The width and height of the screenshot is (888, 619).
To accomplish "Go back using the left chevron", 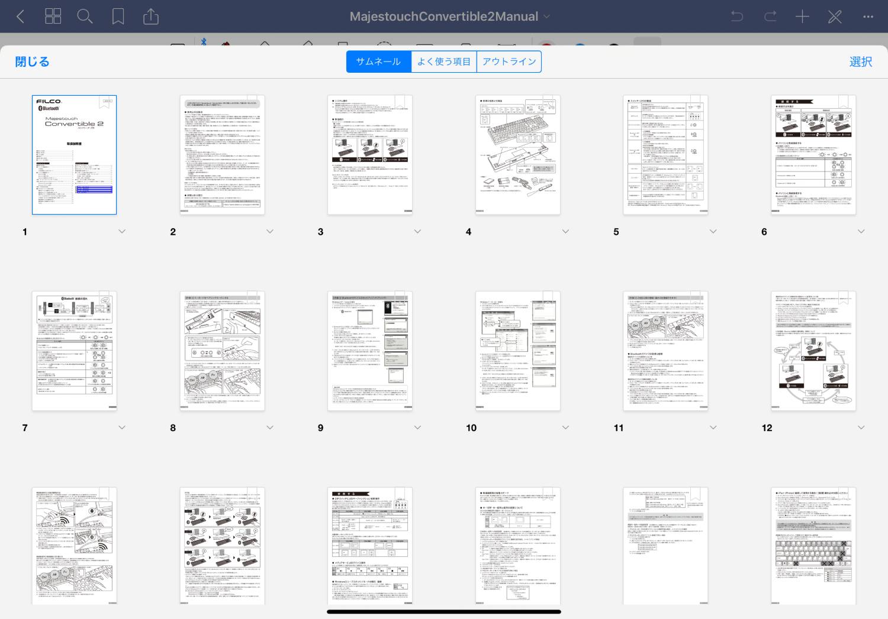I will click(20, 17).
